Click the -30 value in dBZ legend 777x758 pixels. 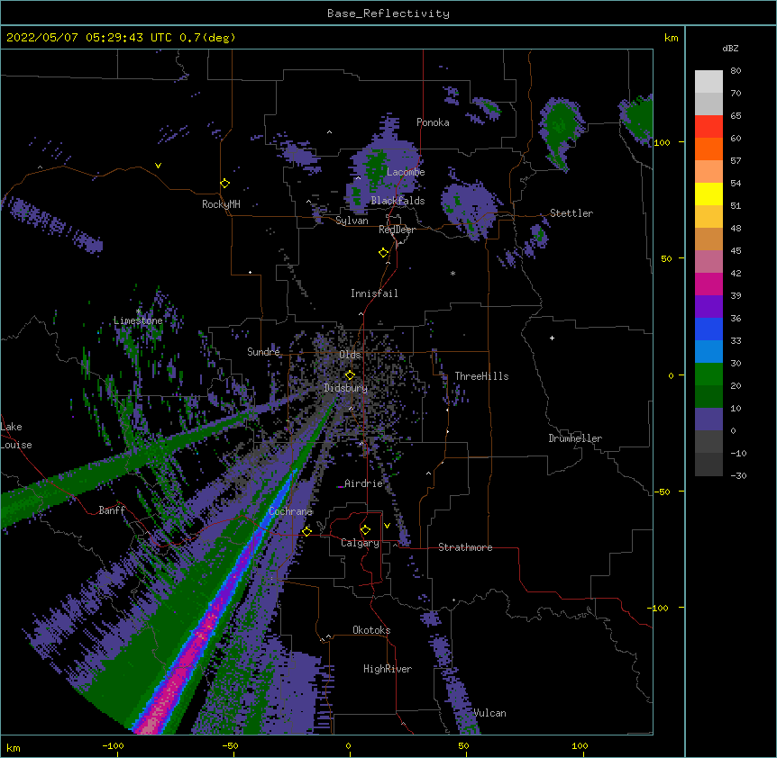tap(738, 476)
